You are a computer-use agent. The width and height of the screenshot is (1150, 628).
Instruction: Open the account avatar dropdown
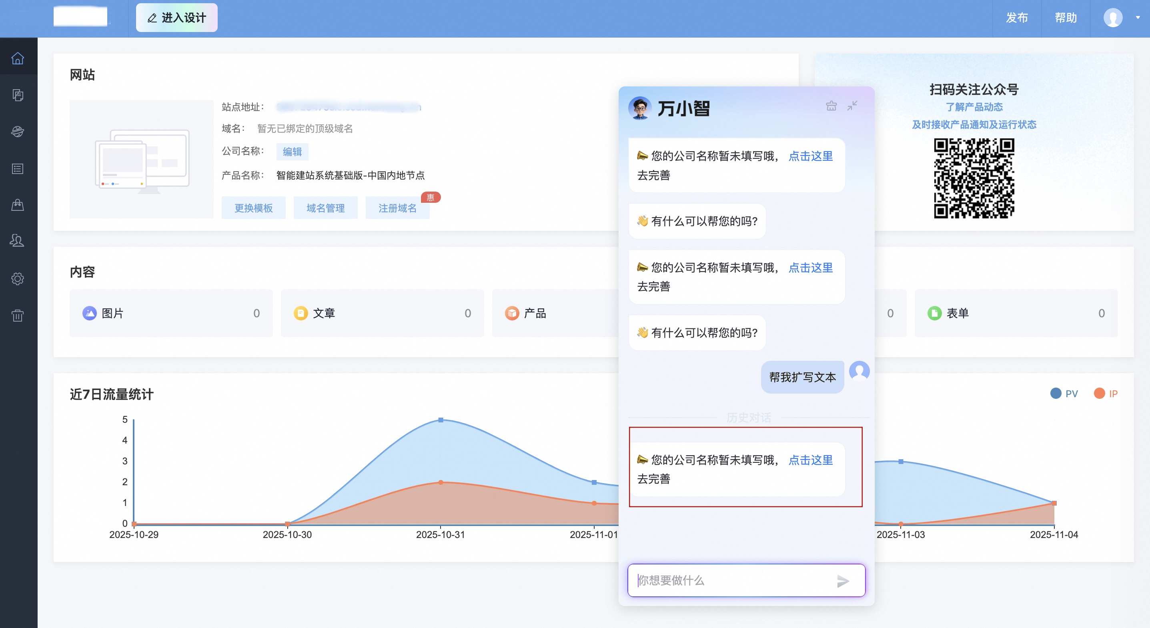click(1114, 18)
